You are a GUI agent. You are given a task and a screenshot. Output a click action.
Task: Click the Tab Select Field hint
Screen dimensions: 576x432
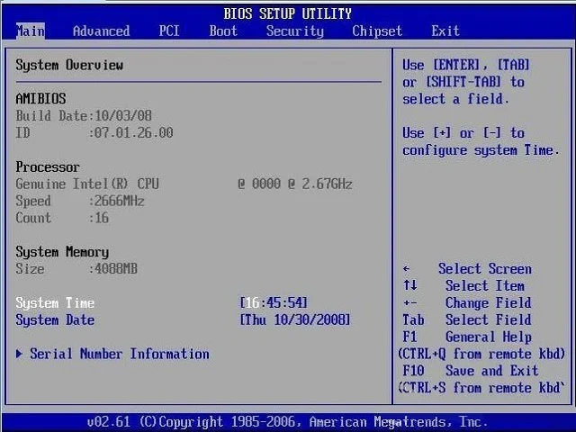coord(467,319)
